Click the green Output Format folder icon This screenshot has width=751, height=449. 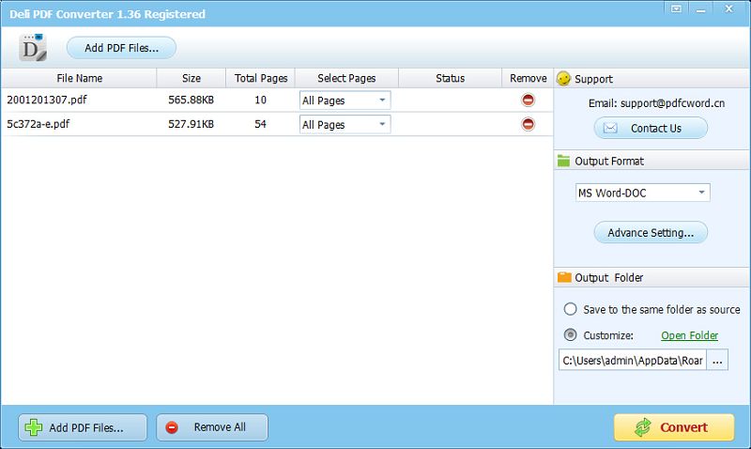(564, 161)
